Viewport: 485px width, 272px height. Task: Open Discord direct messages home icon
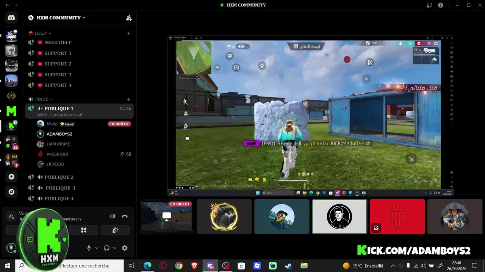11,17
